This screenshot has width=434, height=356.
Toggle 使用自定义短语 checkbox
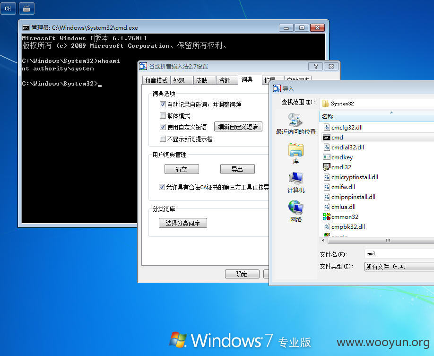(x=163, y=127)
